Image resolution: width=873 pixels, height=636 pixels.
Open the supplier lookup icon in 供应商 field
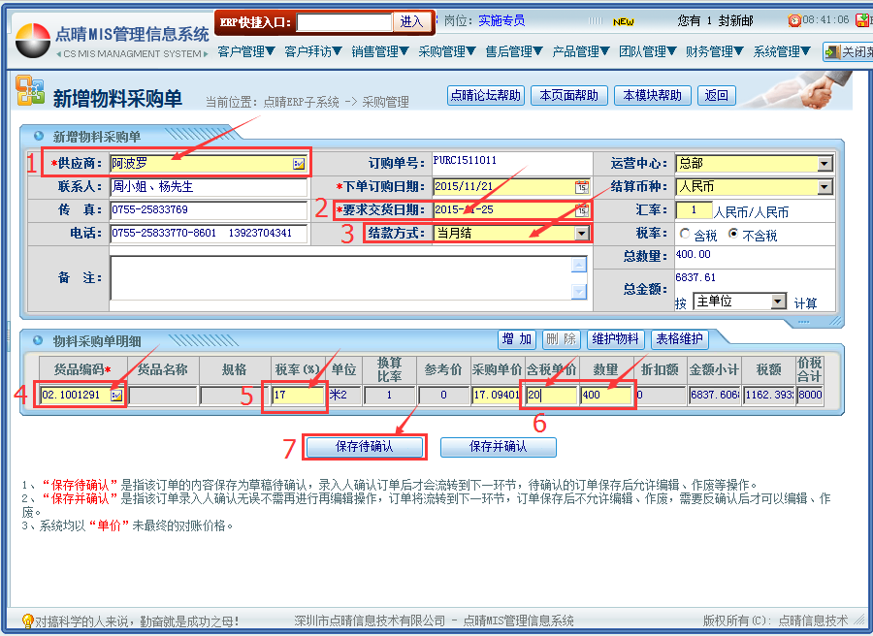point(299,164)
